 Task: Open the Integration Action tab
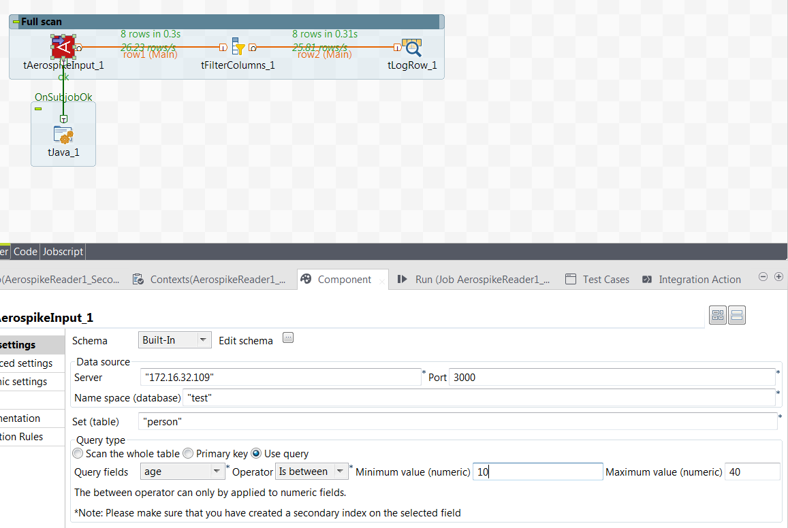tap(691, 280)
